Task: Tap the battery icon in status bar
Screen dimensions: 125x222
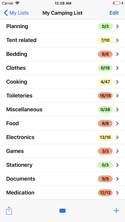Action: (x=116, y=3)
